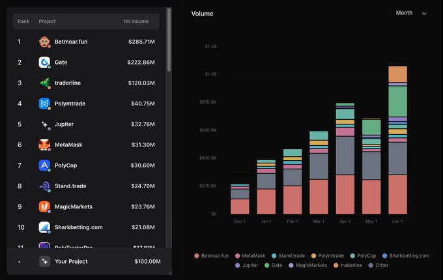Sort table by Project column header

(47, 21)
